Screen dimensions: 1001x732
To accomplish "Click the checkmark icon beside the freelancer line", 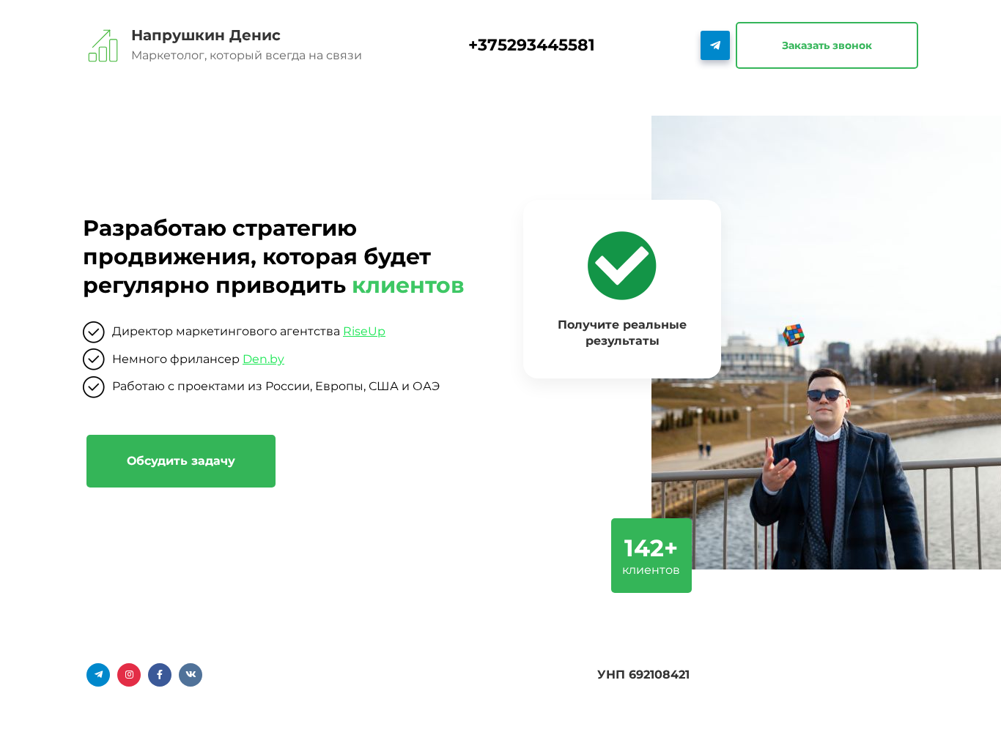I will pyautogui.click(x=94, y=359).
